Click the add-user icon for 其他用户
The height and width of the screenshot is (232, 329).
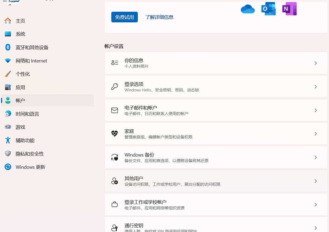pos(114,181)
